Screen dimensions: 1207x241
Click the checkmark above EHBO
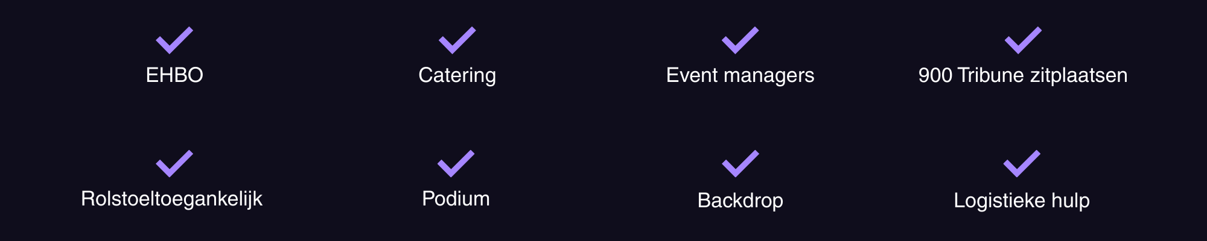[174, 40]
